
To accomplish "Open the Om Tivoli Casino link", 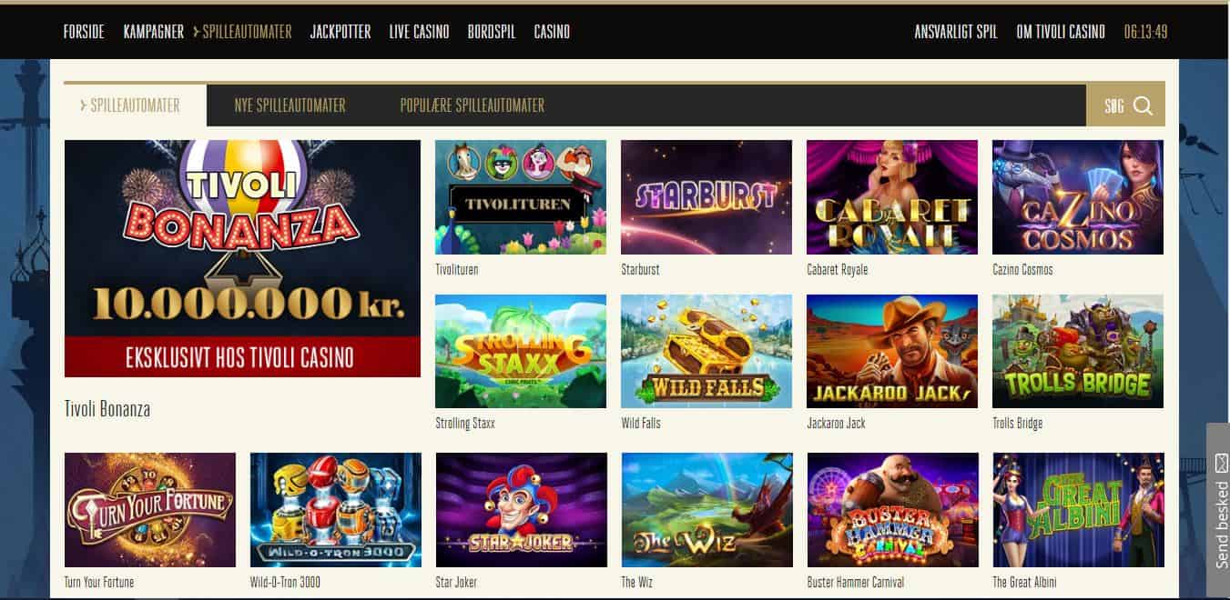I will (x=1061, y=32).
